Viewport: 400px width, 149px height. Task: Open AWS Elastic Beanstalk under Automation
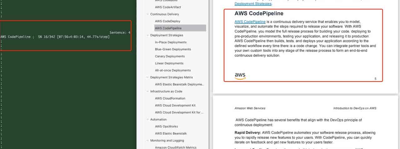(x=171, y=133)
